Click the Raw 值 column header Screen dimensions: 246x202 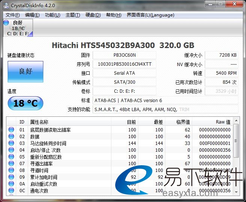(223, 122)
